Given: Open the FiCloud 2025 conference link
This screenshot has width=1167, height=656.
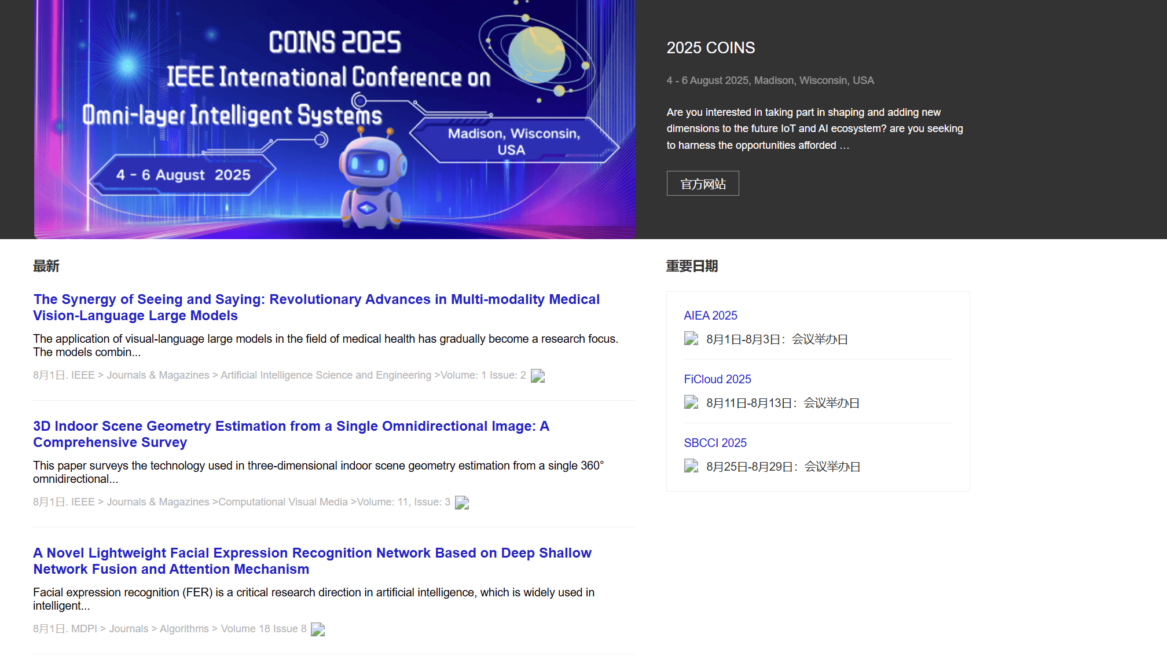Looking at the screenshot, I should [x=717, y=379].
